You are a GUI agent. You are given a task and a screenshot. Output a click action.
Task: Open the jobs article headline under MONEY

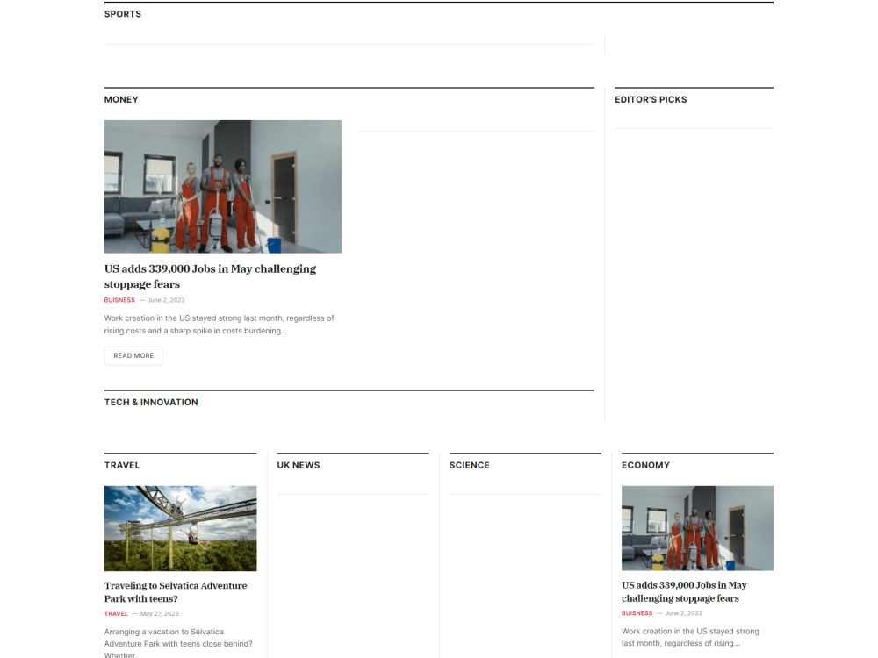click(210, 276)
